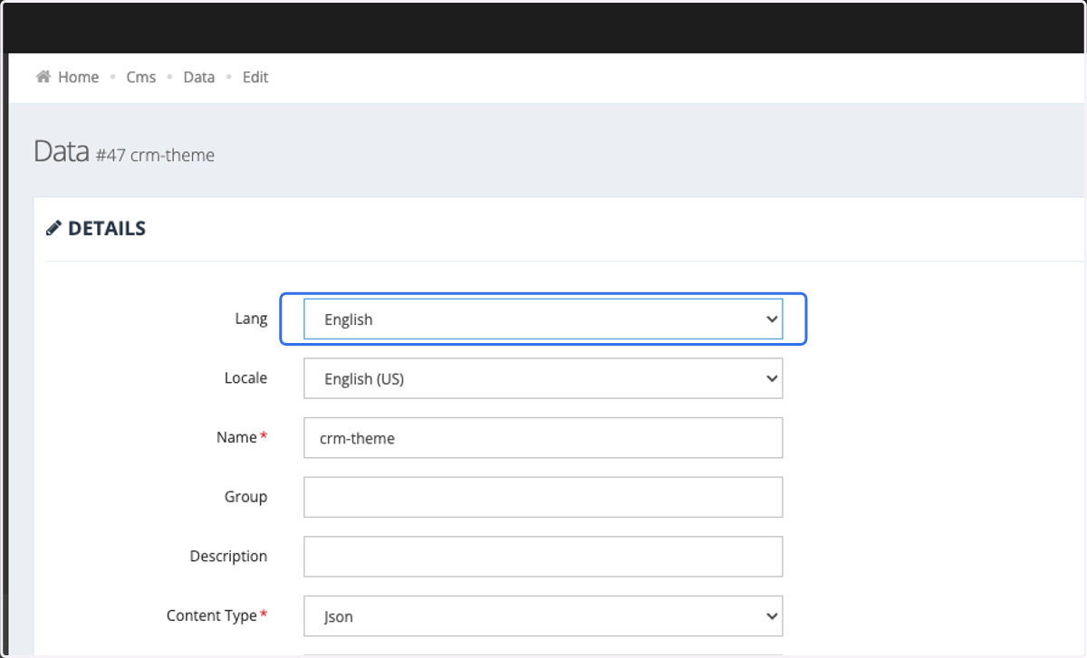Focus the Name field containing crm-theme
This screenshot has height=658, width=1087.
point(543,438)
